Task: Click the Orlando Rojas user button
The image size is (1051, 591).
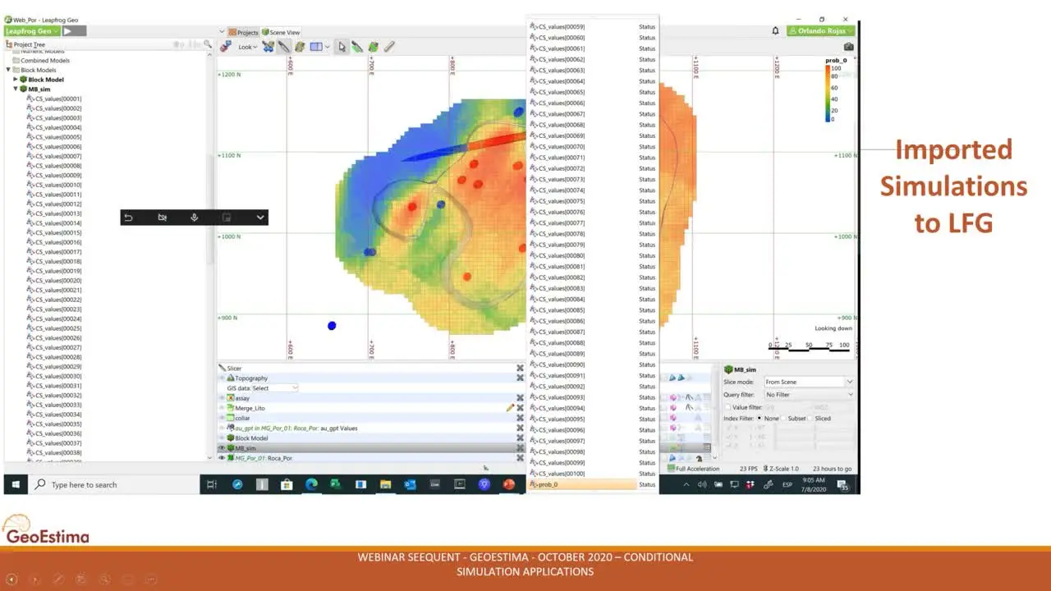Action: [x=820, y=31]
